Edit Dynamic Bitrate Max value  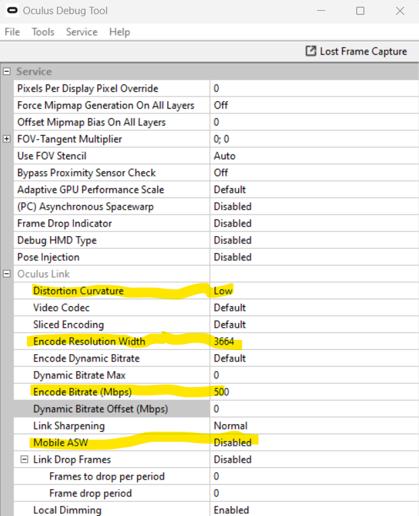(x=314, y=375)
